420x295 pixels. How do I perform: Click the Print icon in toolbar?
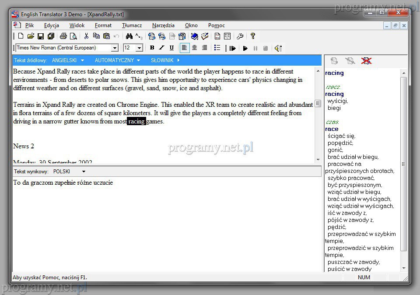(63, 36)
